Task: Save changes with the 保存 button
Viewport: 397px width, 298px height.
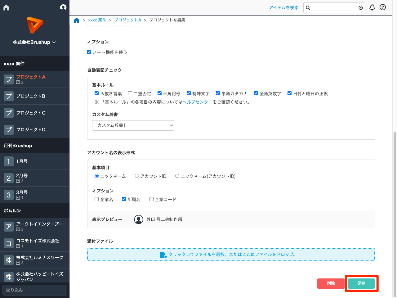Action: (x=361, y=283)
